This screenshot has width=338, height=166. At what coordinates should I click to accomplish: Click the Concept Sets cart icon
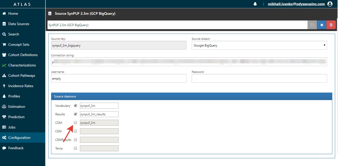[4, 44]
